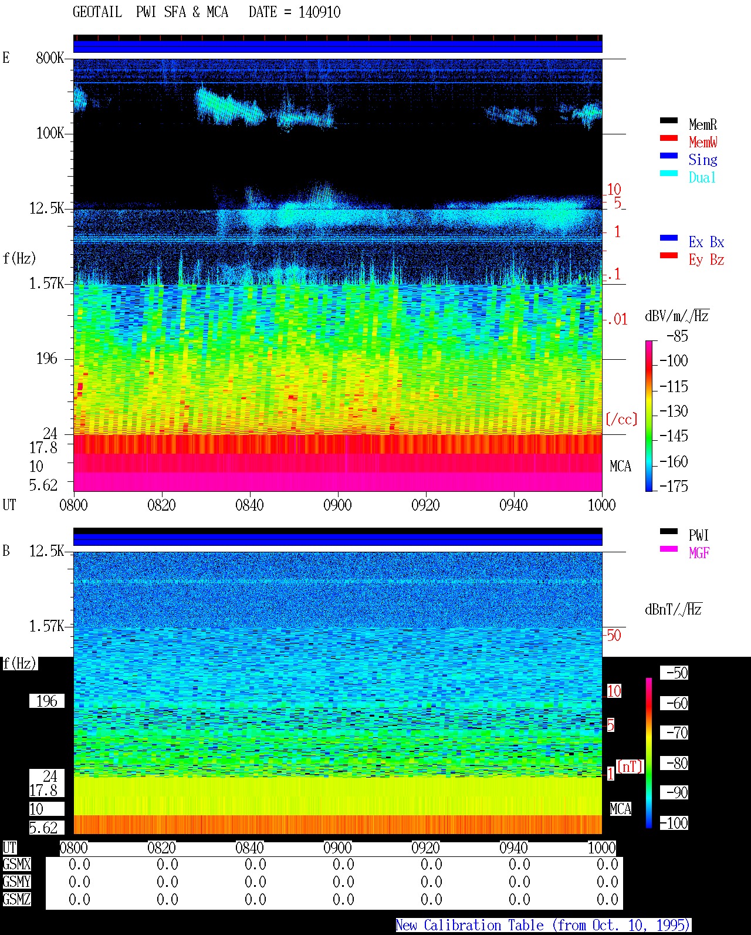Click the 0820 time label under E panel
This screenshot has height=935, width=751.
pyautogui.click(x=161, y=505)
